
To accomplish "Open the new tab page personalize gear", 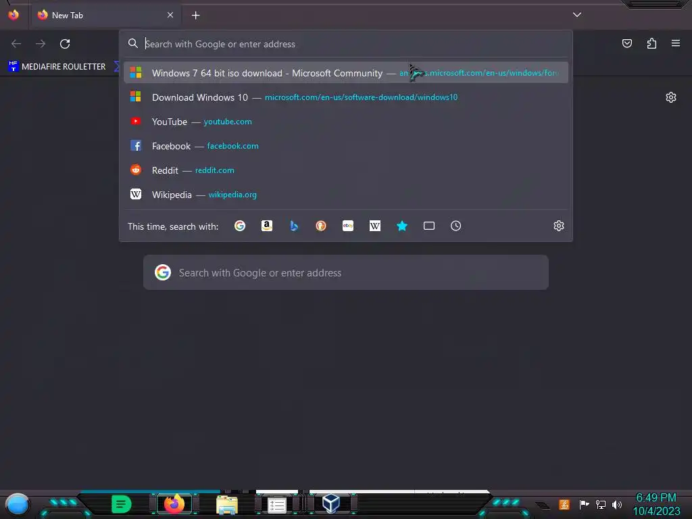I will [x=671, y=97].
